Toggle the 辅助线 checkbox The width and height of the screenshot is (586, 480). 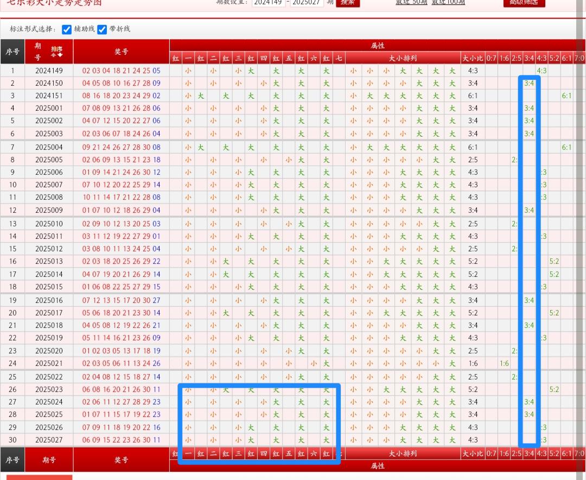pos(67,29)
